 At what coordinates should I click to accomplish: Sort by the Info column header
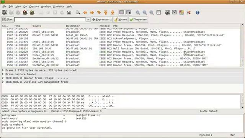point(176,26)
